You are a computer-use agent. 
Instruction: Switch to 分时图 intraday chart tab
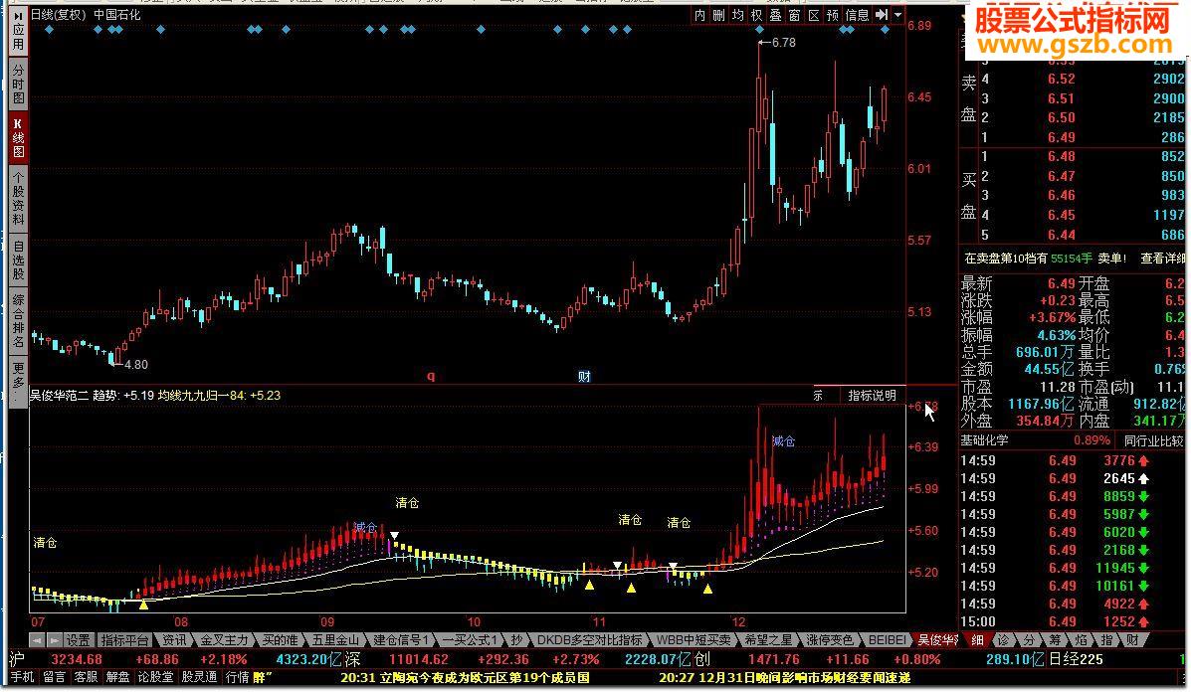(x=18, y=85)
